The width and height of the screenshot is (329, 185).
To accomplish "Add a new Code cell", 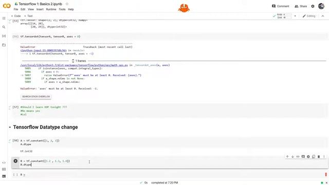I will [x=16, y=16].
